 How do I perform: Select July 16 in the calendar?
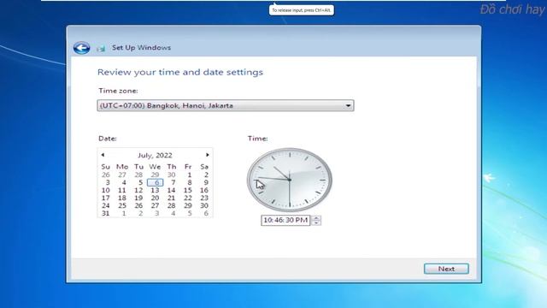(204, 190)
